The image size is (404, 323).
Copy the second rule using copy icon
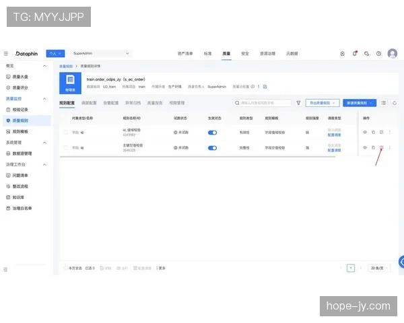pyautogui.click(x=373, y=147)
